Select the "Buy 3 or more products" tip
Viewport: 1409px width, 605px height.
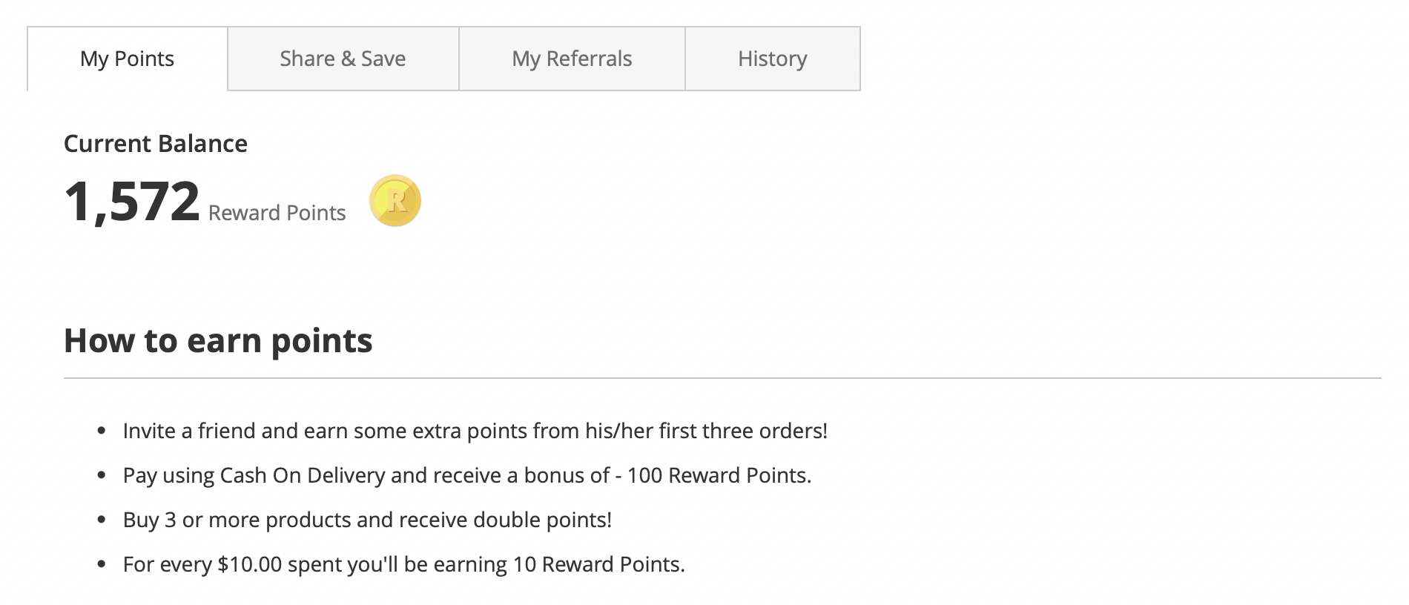[367, 520]
